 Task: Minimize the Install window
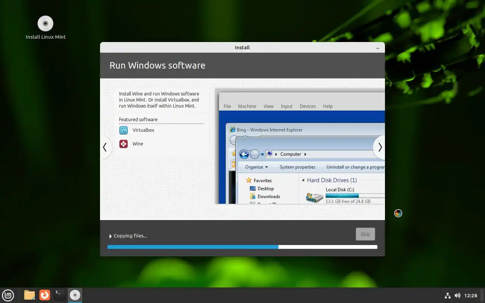click(378, 48)
